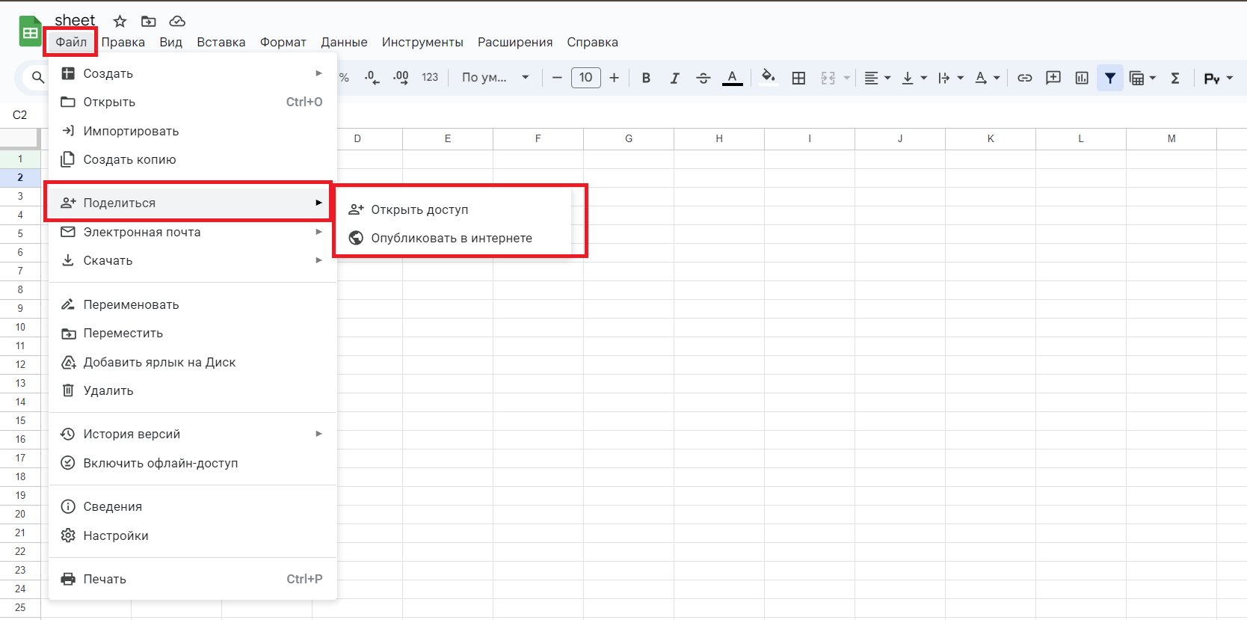Viewport: 1247px width, 620px height.
Task: Star the document named sheet
Action: (120, 21)
